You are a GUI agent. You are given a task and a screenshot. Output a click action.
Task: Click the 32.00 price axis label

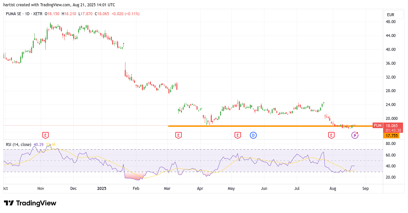(391, 77)
